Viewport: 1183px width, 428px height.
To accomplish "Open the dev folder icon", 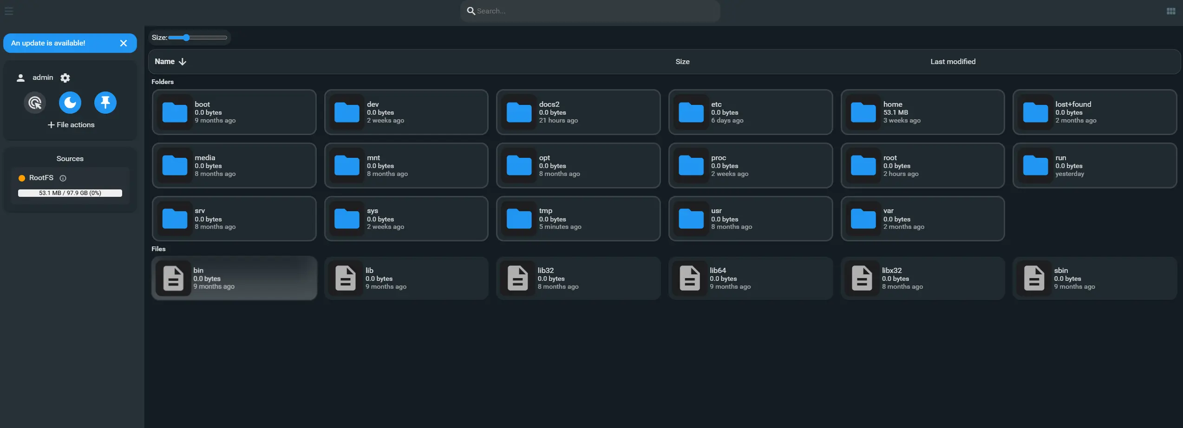I will click(347, 112).
